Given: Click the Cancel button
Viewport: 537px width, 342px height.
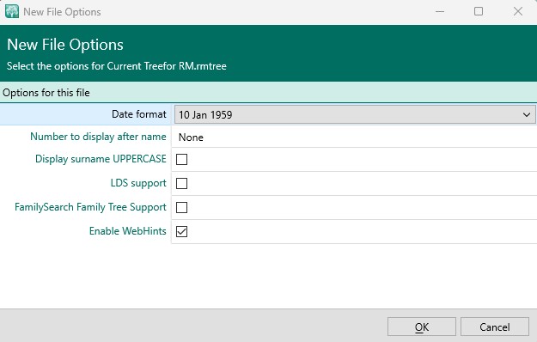Looking at the screenshot, I should point(495,327).
